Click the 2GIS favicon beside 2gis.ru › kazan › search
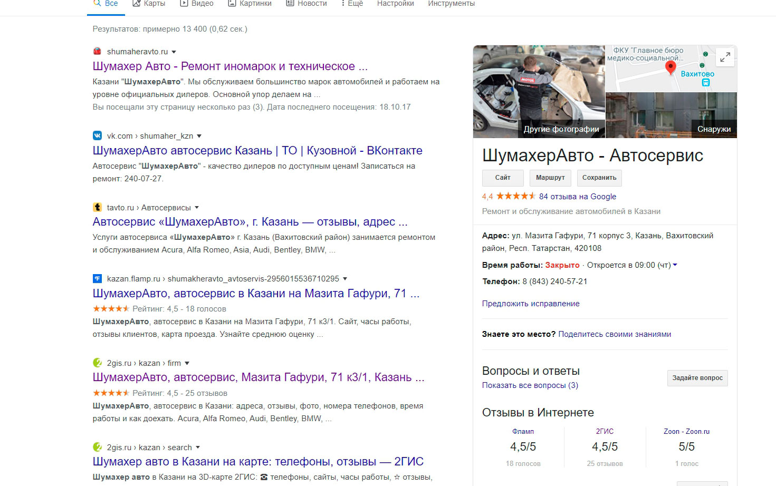This screenshot has width=776, height=486. pos(97,447)
